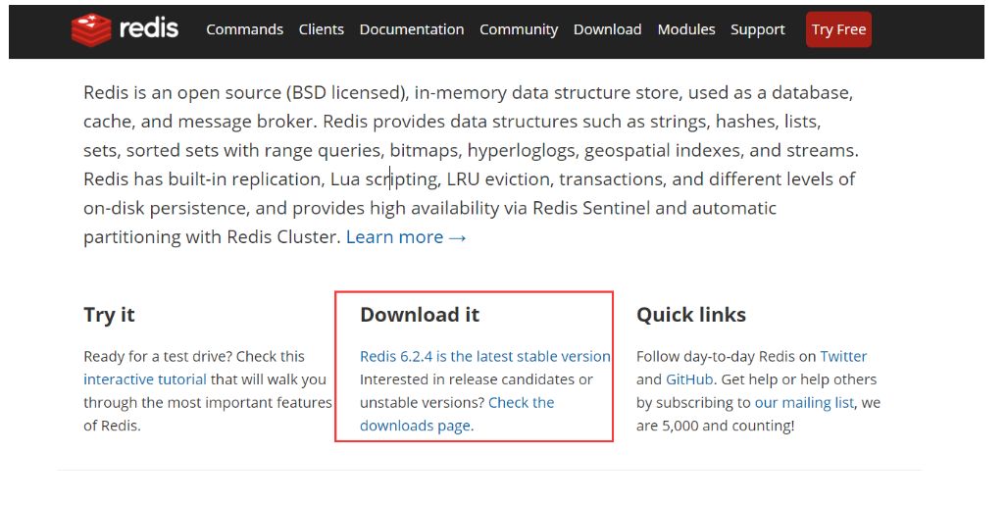The width and height of the screenshot is (1007, 505).
Task: Open the Community nav item
Action: [x=519, y=29]
